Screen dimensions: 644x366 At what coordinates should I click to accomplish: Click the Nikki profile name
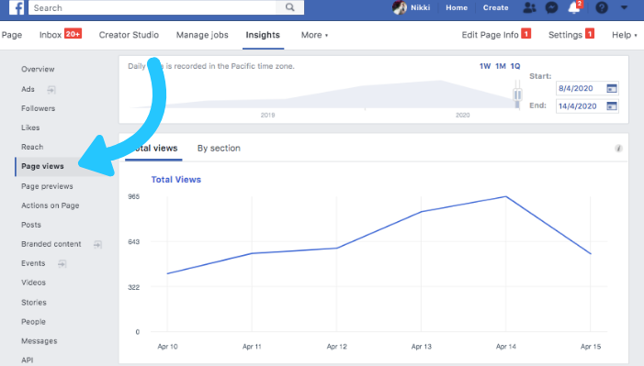pyautogui.click(x=421, y=7)
